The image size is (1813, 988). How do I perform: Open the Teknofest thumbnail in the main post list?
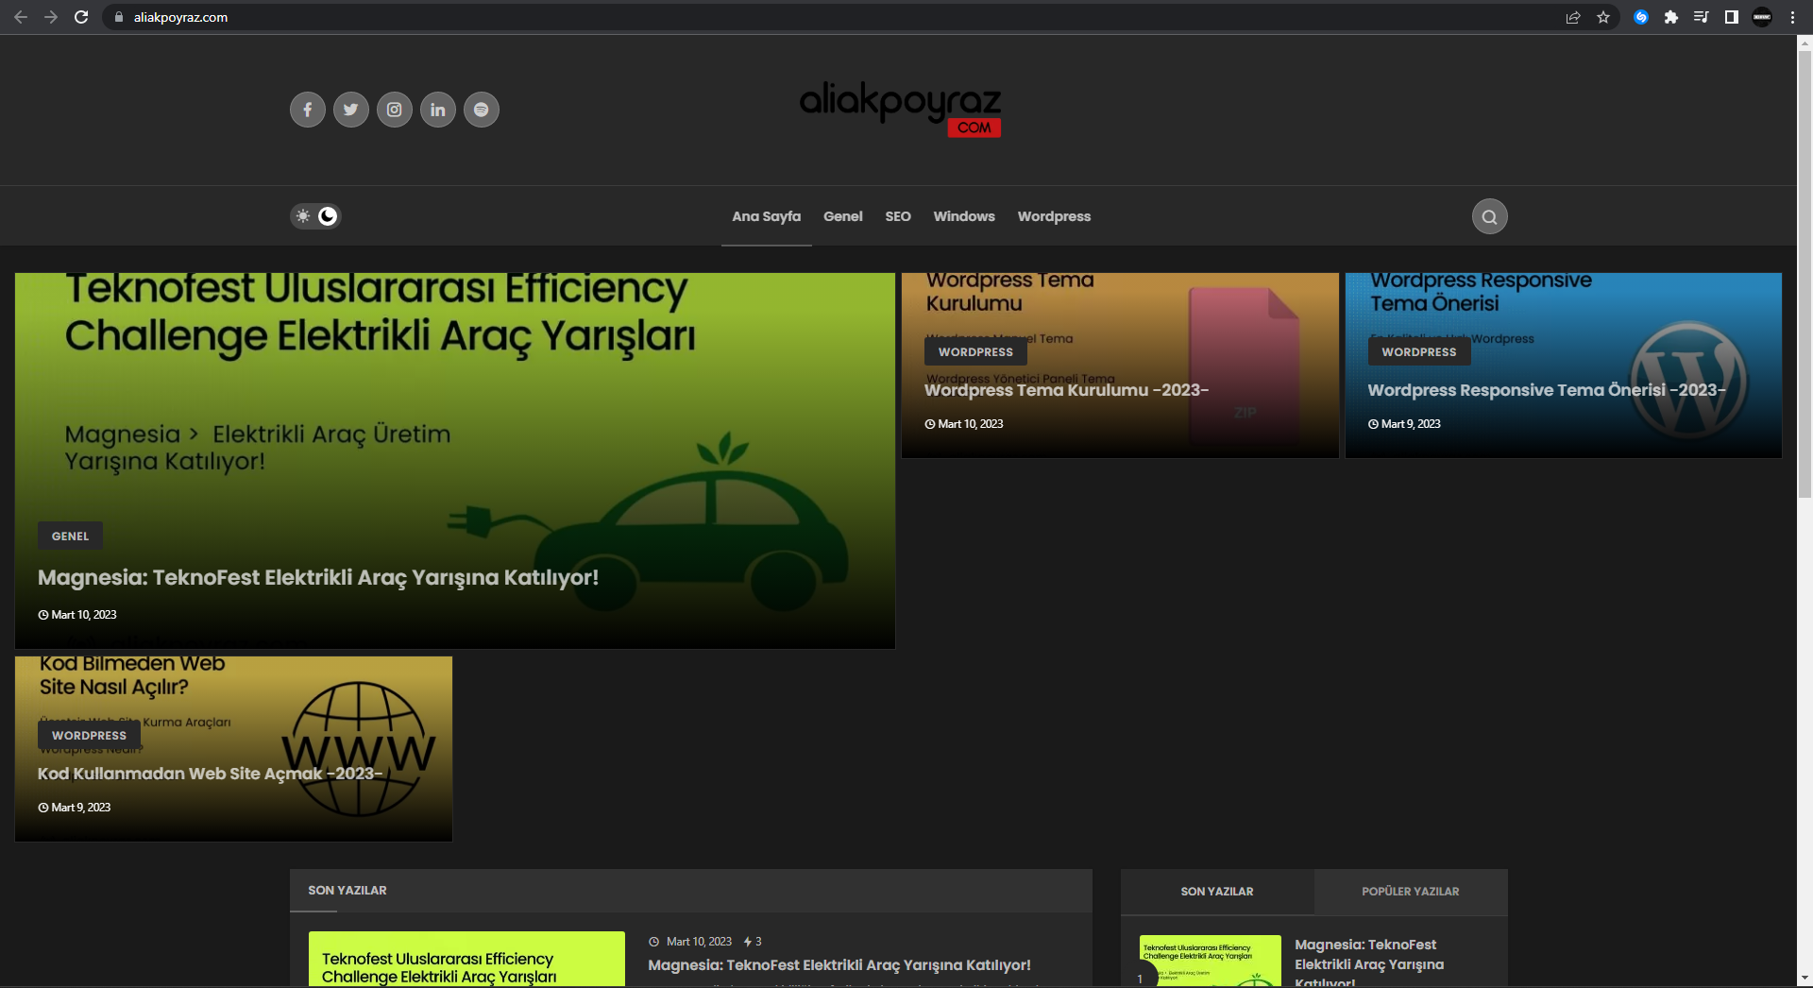pos(466,960)
